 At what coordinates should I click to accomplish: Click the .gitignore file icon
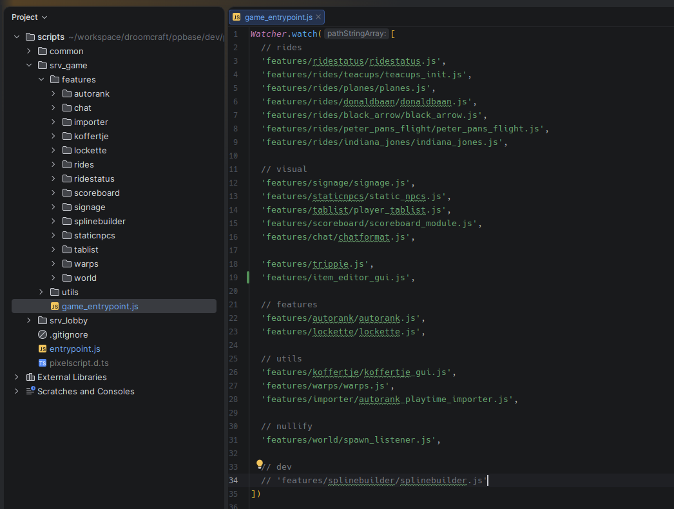point(43,334)
